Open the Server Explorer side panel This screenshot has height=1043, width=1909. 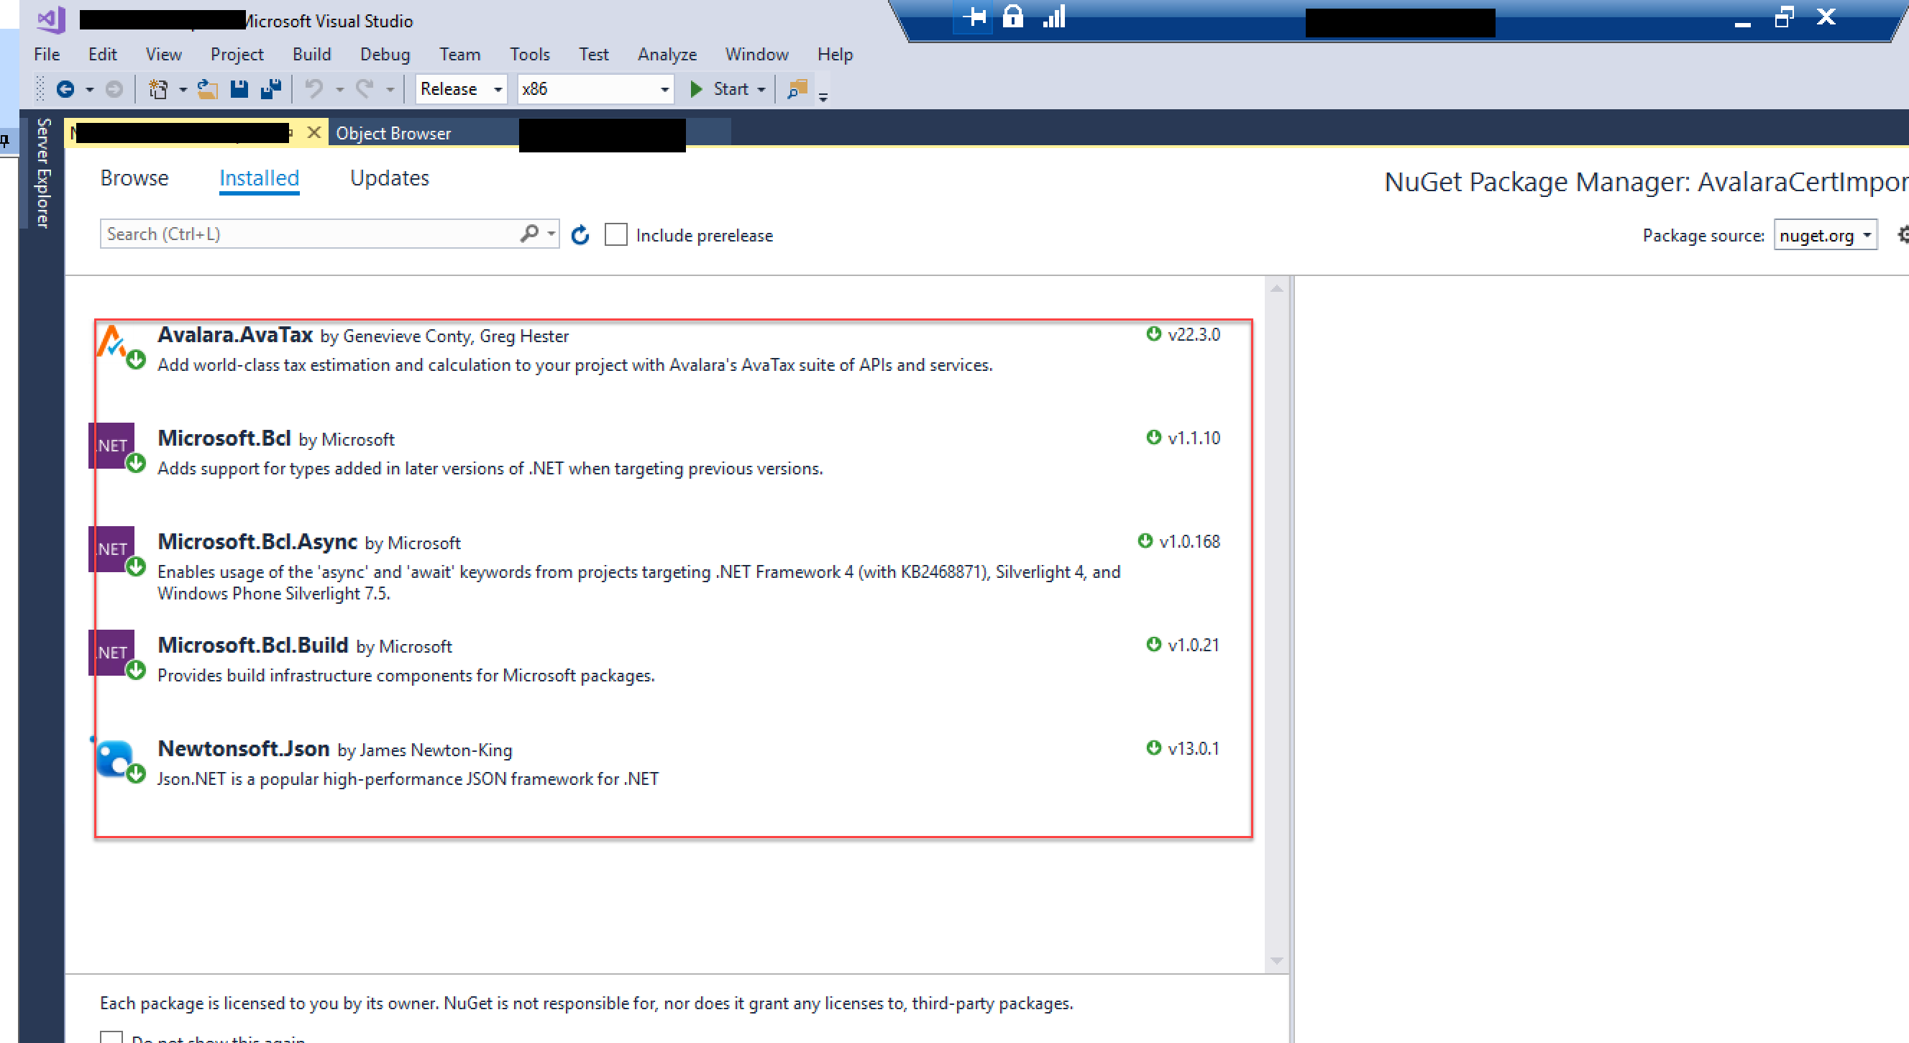[x=44, y=173]
